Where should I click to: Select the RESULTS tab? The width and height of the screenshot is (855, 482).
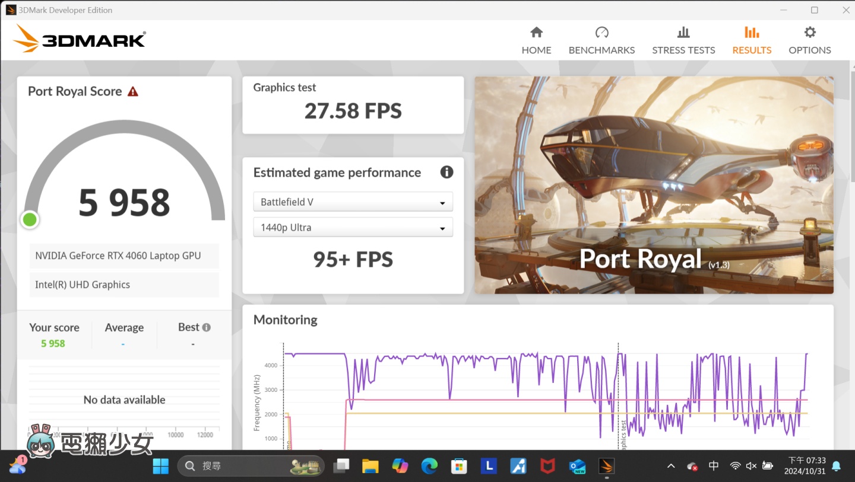coord(752,40)
